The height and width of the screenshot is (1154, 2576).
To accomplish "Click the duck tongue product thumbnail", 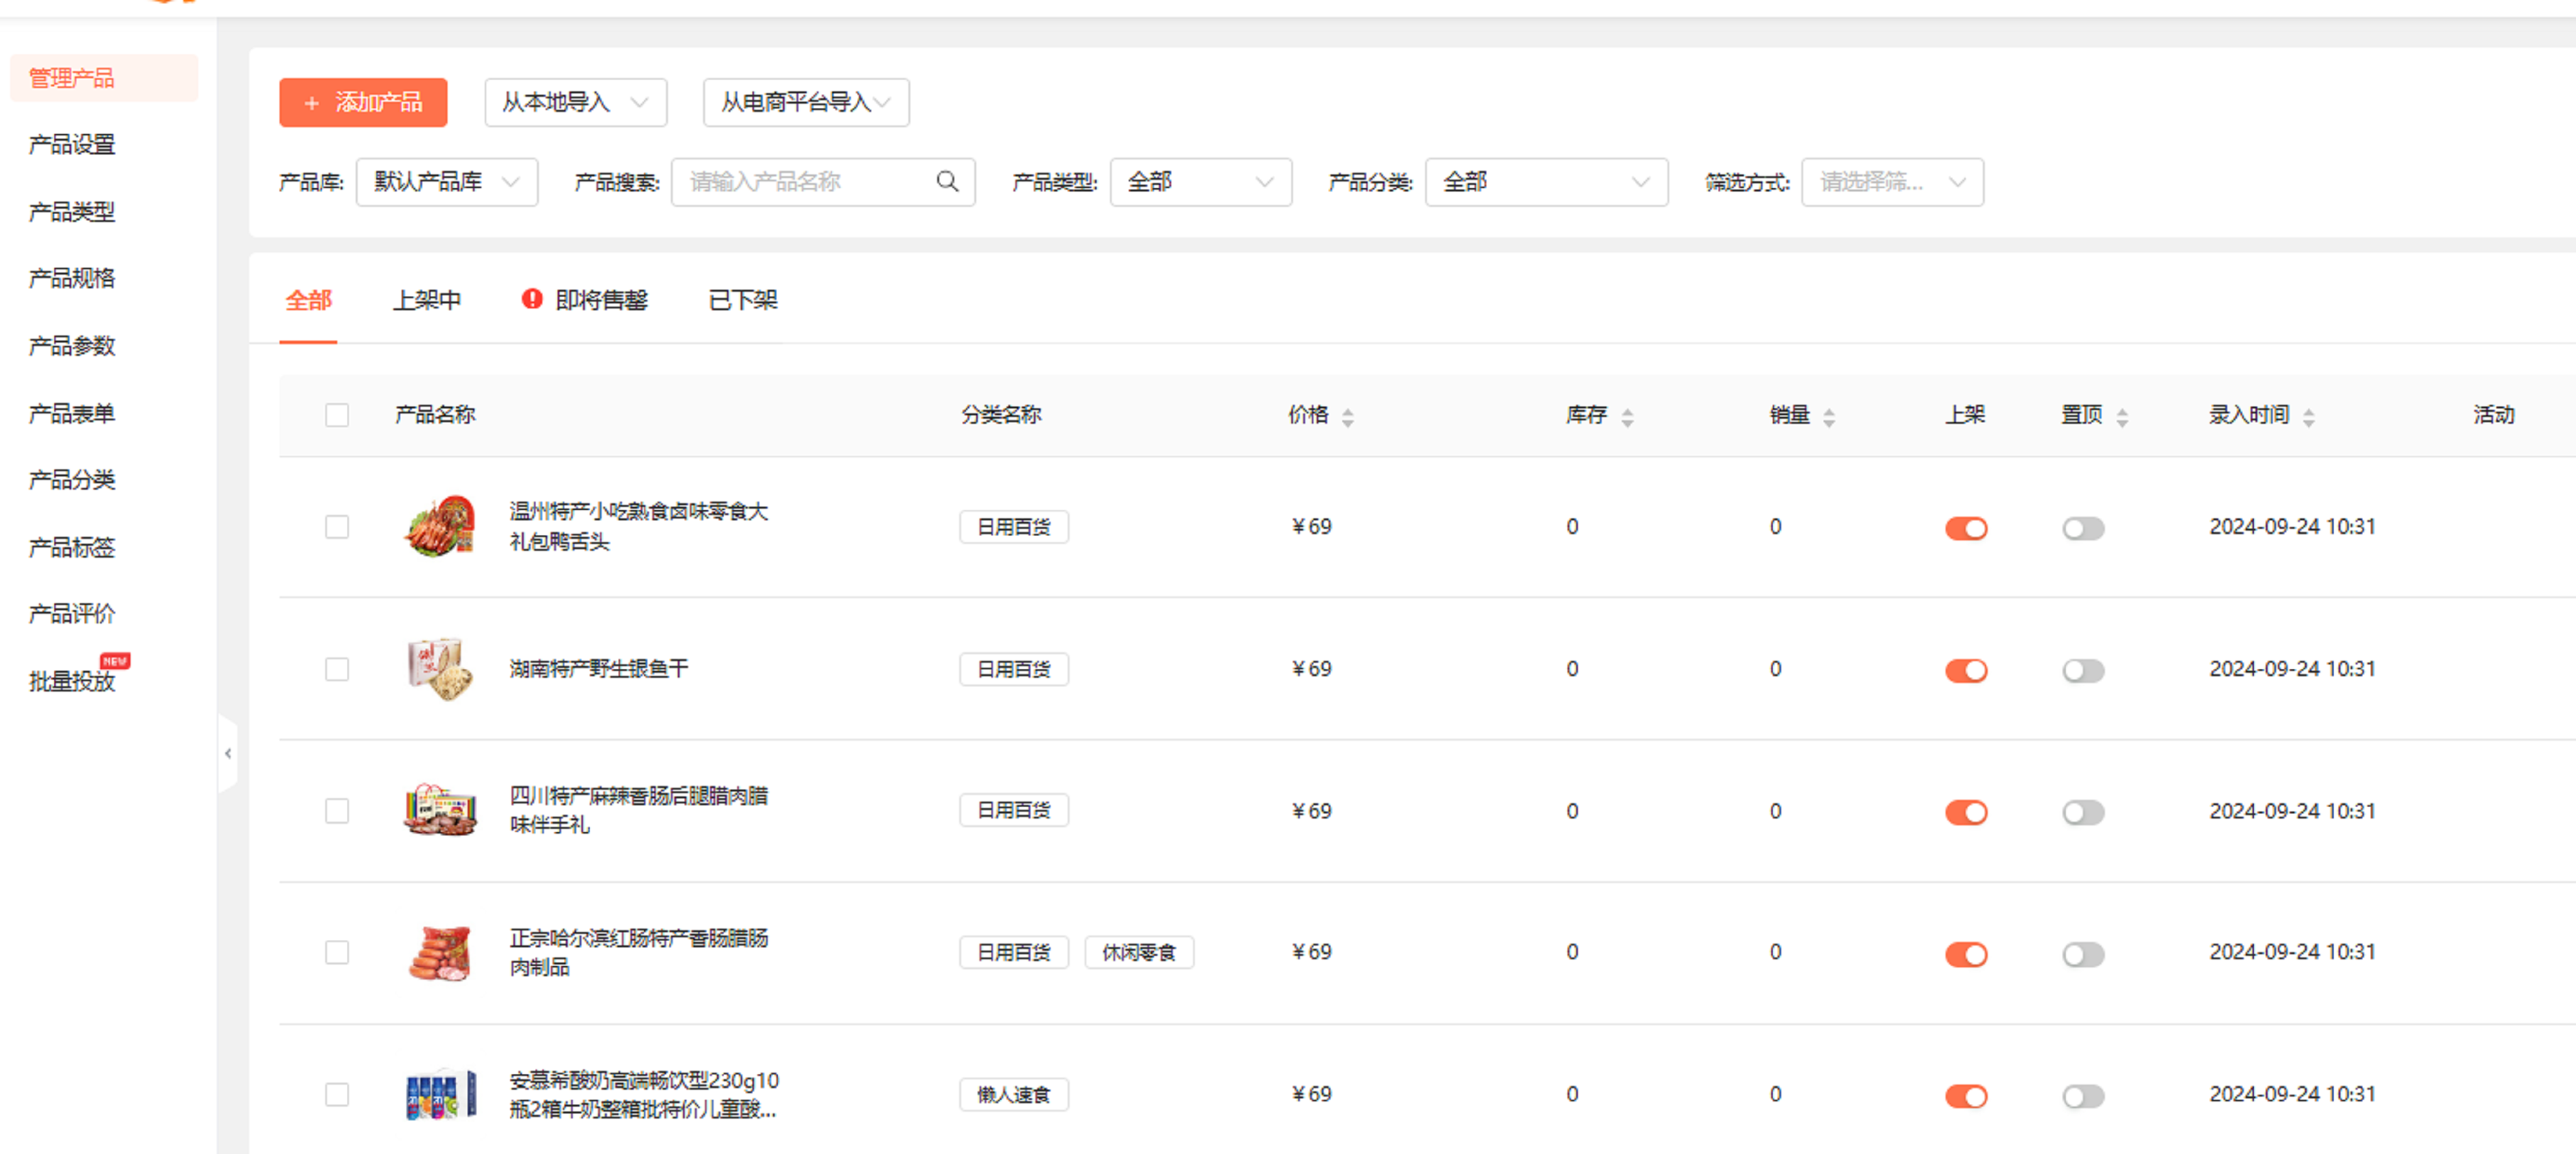I will (440, 526).
